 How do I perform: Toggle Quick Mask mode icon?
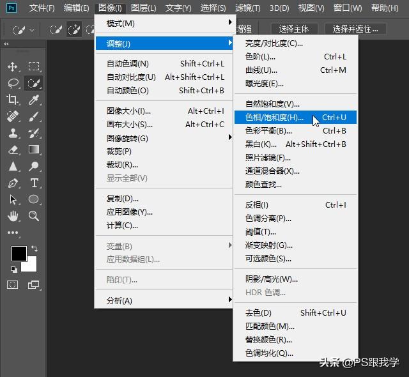tap(13, 285)
